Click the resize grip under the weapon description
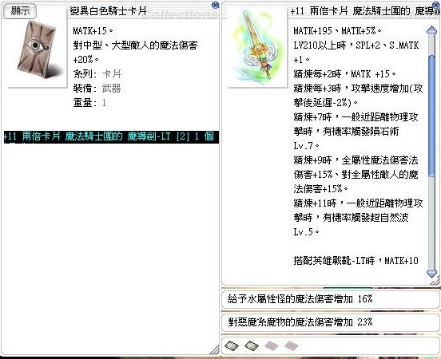This screenshot has height=359, width=441. (x=435, y=281)
